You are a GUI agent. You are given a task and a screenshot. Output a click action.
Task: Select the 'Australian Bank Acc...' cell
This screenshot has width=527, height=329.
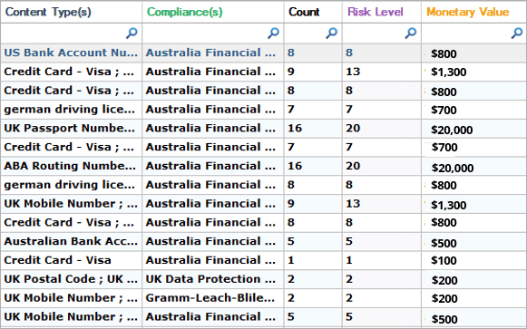pos(72,241)
